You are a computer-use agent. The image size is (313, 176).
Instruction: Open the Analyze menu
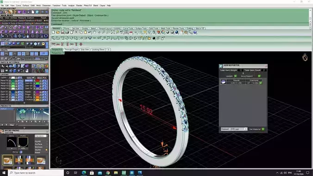[71, 6]
